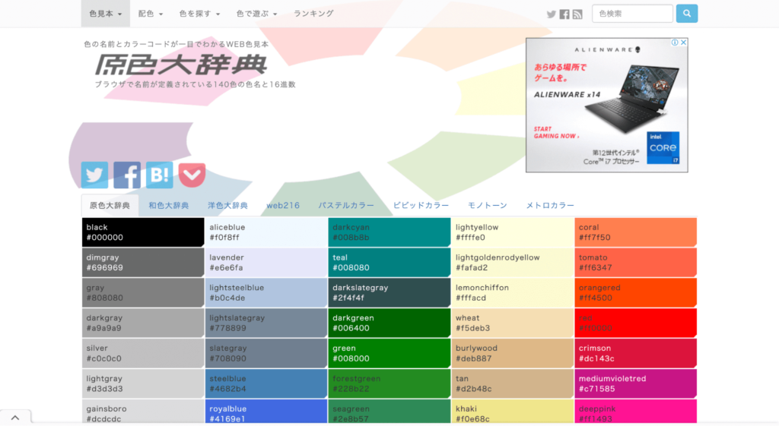Select the black #000000 swatch
Screen dimensions: 779x426
142,232
